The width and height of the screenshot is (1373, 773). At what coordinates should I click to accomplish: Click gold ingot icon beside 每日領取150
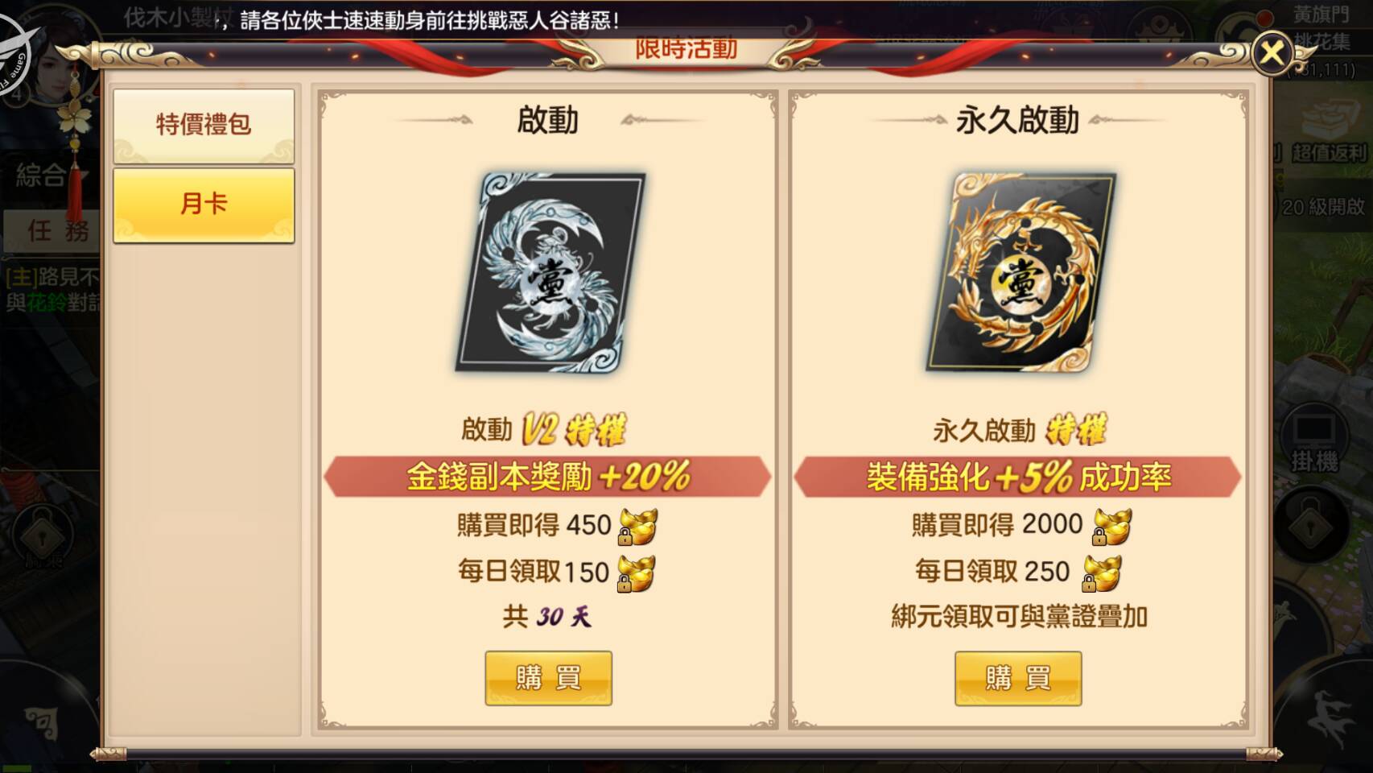(637, 573)
